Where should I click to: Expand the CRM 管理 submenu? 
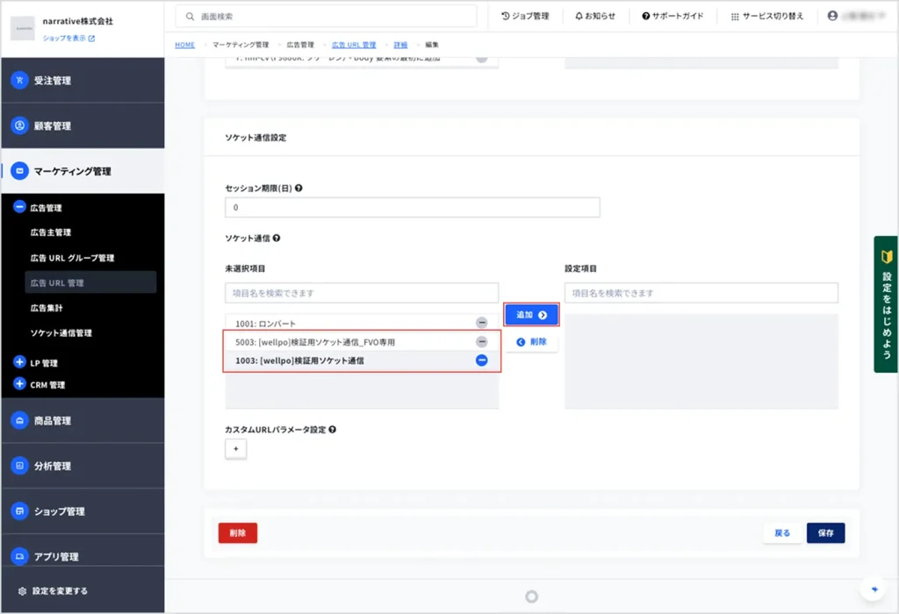pyautogui.click(x=19, y=384)
